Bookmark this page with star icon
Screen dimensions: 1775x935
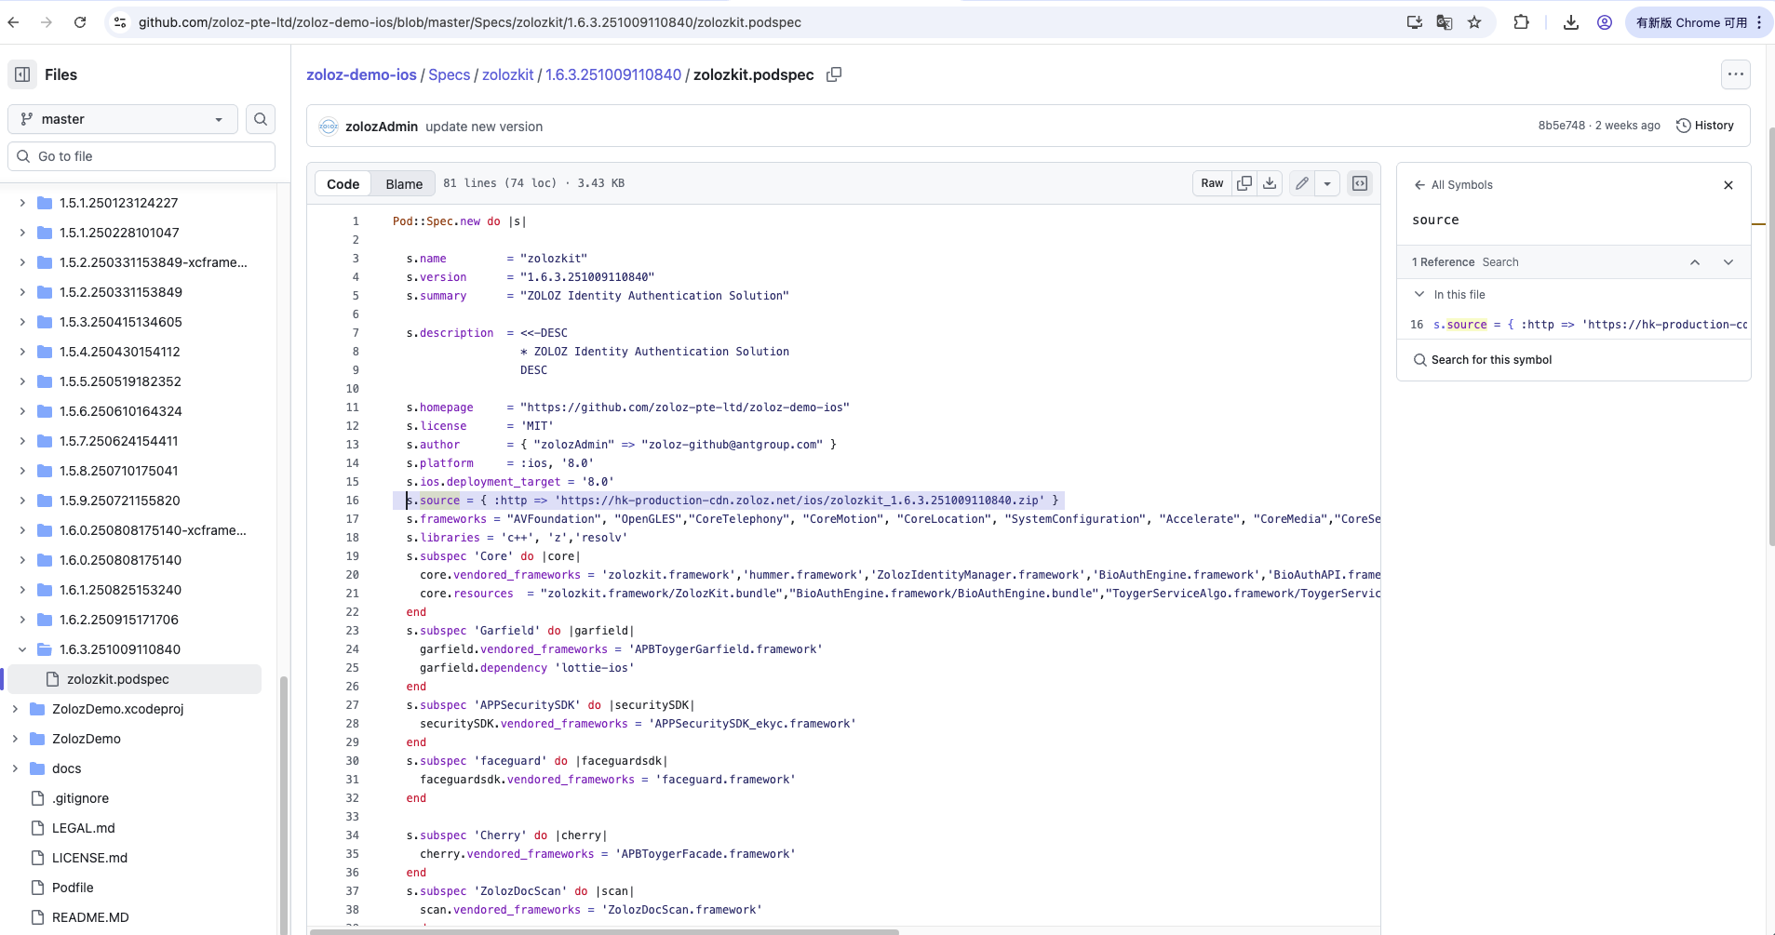click(1474, 22)
